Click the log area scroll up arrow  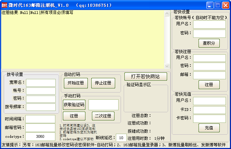[167, 14]
